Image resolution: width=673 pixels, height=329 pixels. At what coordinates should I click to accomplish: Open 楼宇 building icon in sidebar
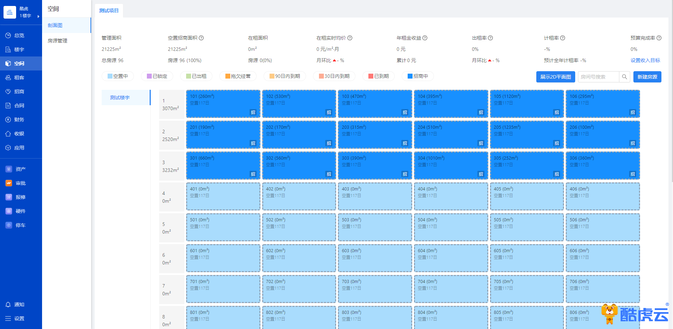8,49
